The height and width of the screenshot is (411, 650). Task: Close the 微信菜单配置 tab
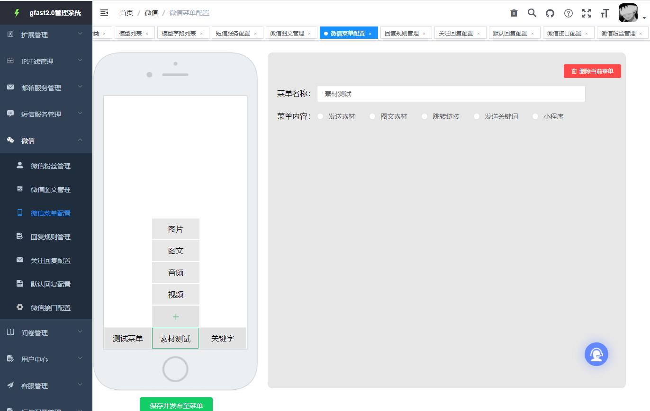point(370,34)
